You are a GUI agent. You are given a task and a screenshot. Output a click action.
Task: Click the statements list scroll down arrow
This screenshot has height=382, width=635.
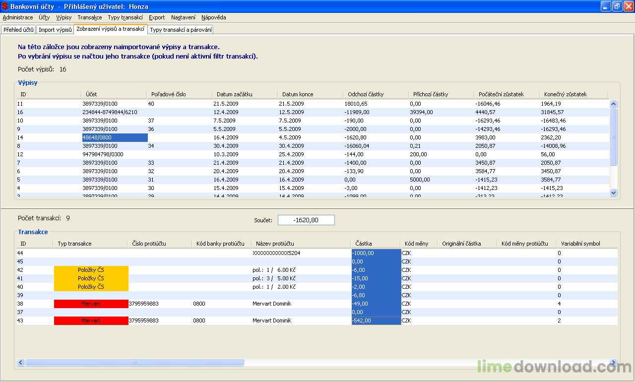click(613, 192)
